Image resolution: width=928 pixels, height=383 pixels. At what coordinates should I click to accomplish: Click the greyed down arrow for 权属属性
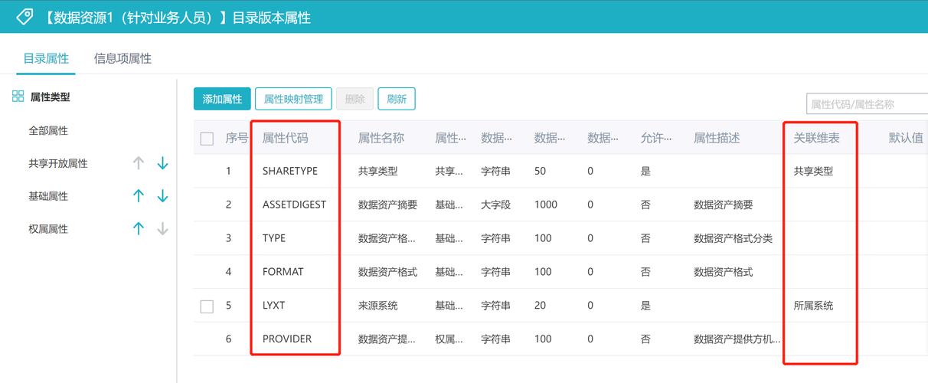[x=162, y=229]
